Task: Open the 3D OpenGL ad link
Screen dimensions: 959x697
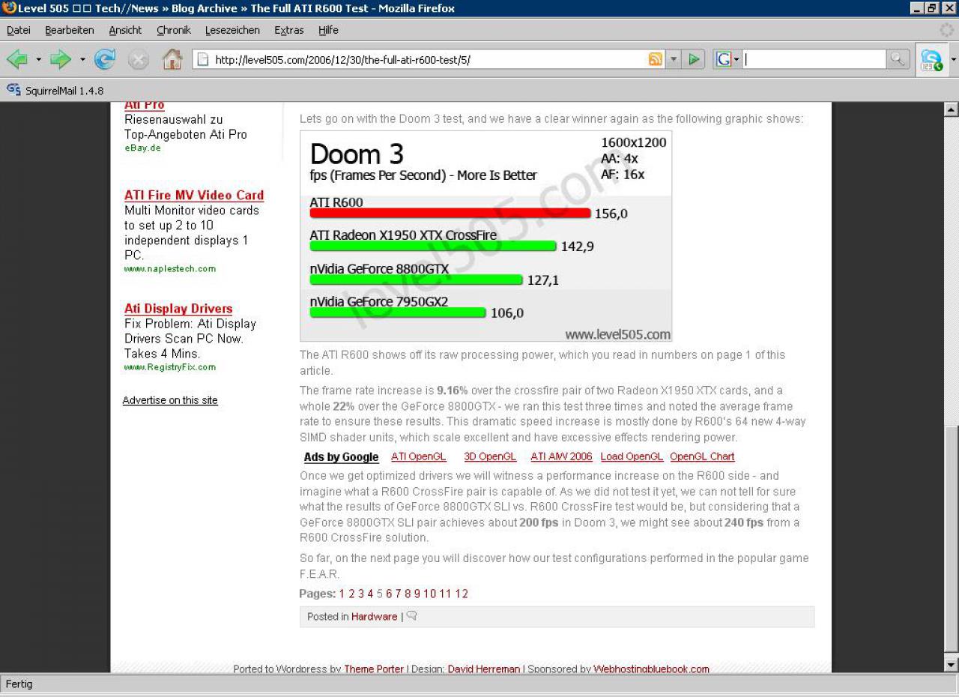Action: pyautogui.click(x=490, y=456)
